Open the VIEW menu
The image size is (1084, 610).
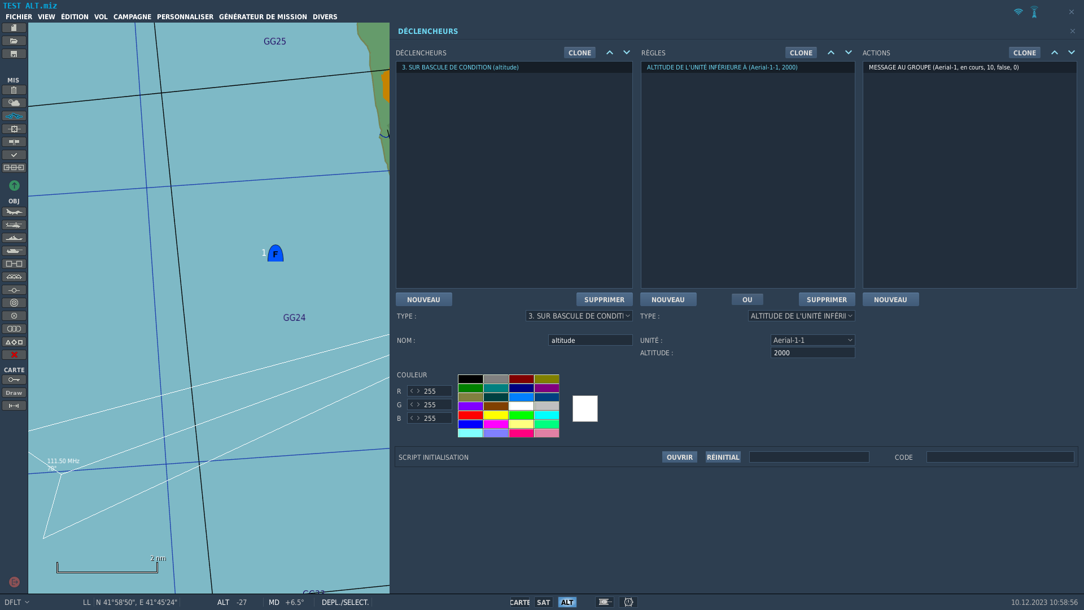[46, 17]
